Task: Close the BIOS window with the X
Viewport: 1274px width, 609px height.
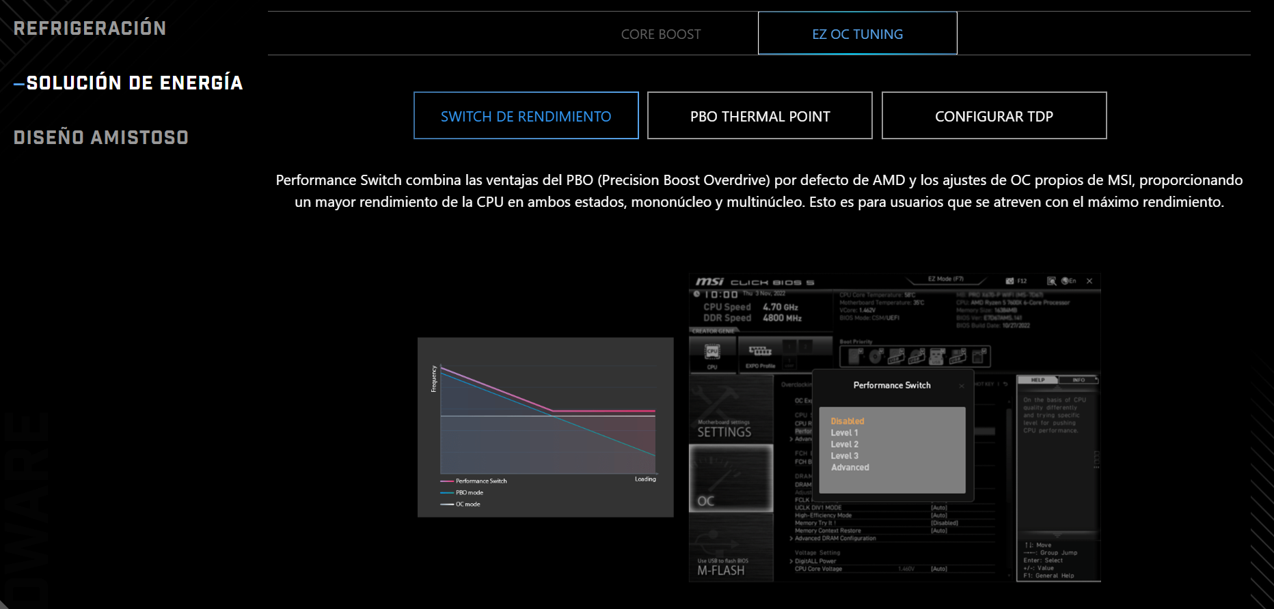Action: point(1089,281)
